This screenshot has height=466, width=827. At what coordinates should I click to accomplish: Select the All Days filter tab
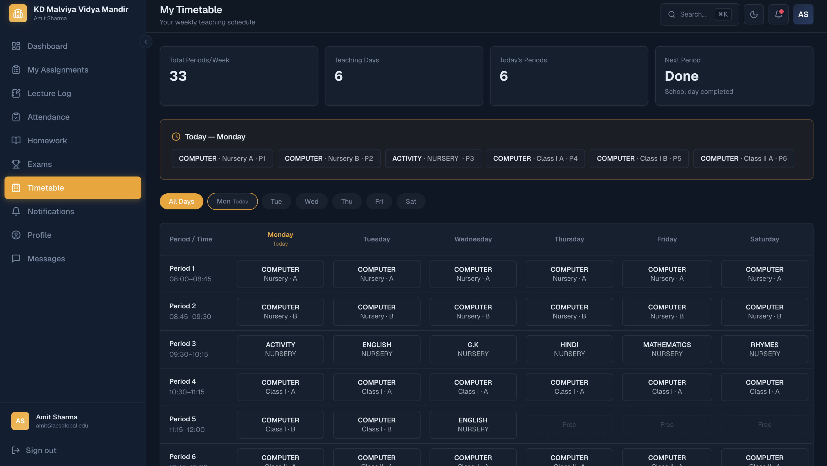point(181,202)
